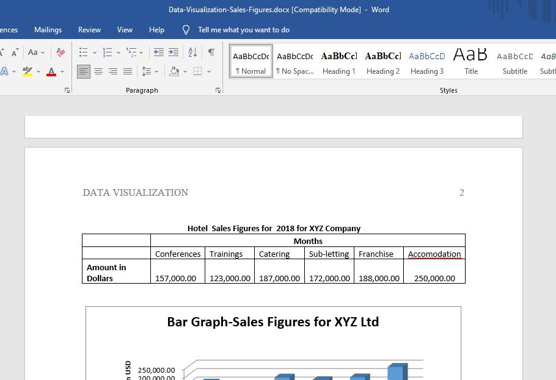556x380 pixels.
Task: Apply the Subtitle style
Action: point(515,61)
